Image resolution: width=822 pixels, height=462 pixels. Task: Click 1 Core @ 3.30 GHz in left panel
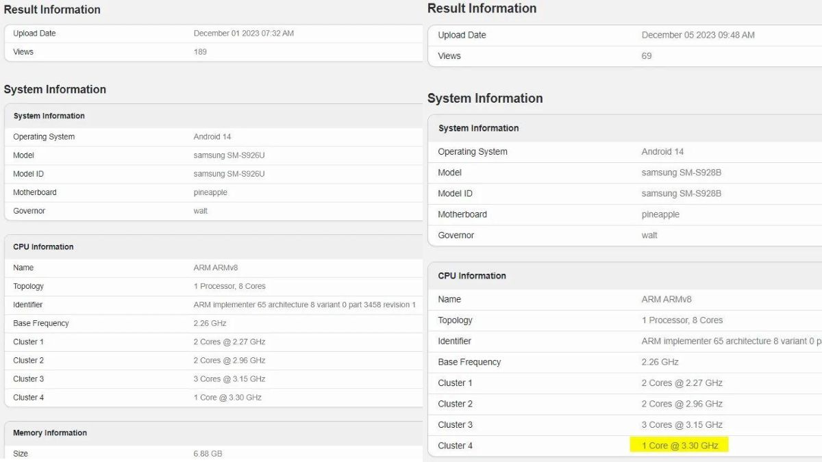[227, 398]
